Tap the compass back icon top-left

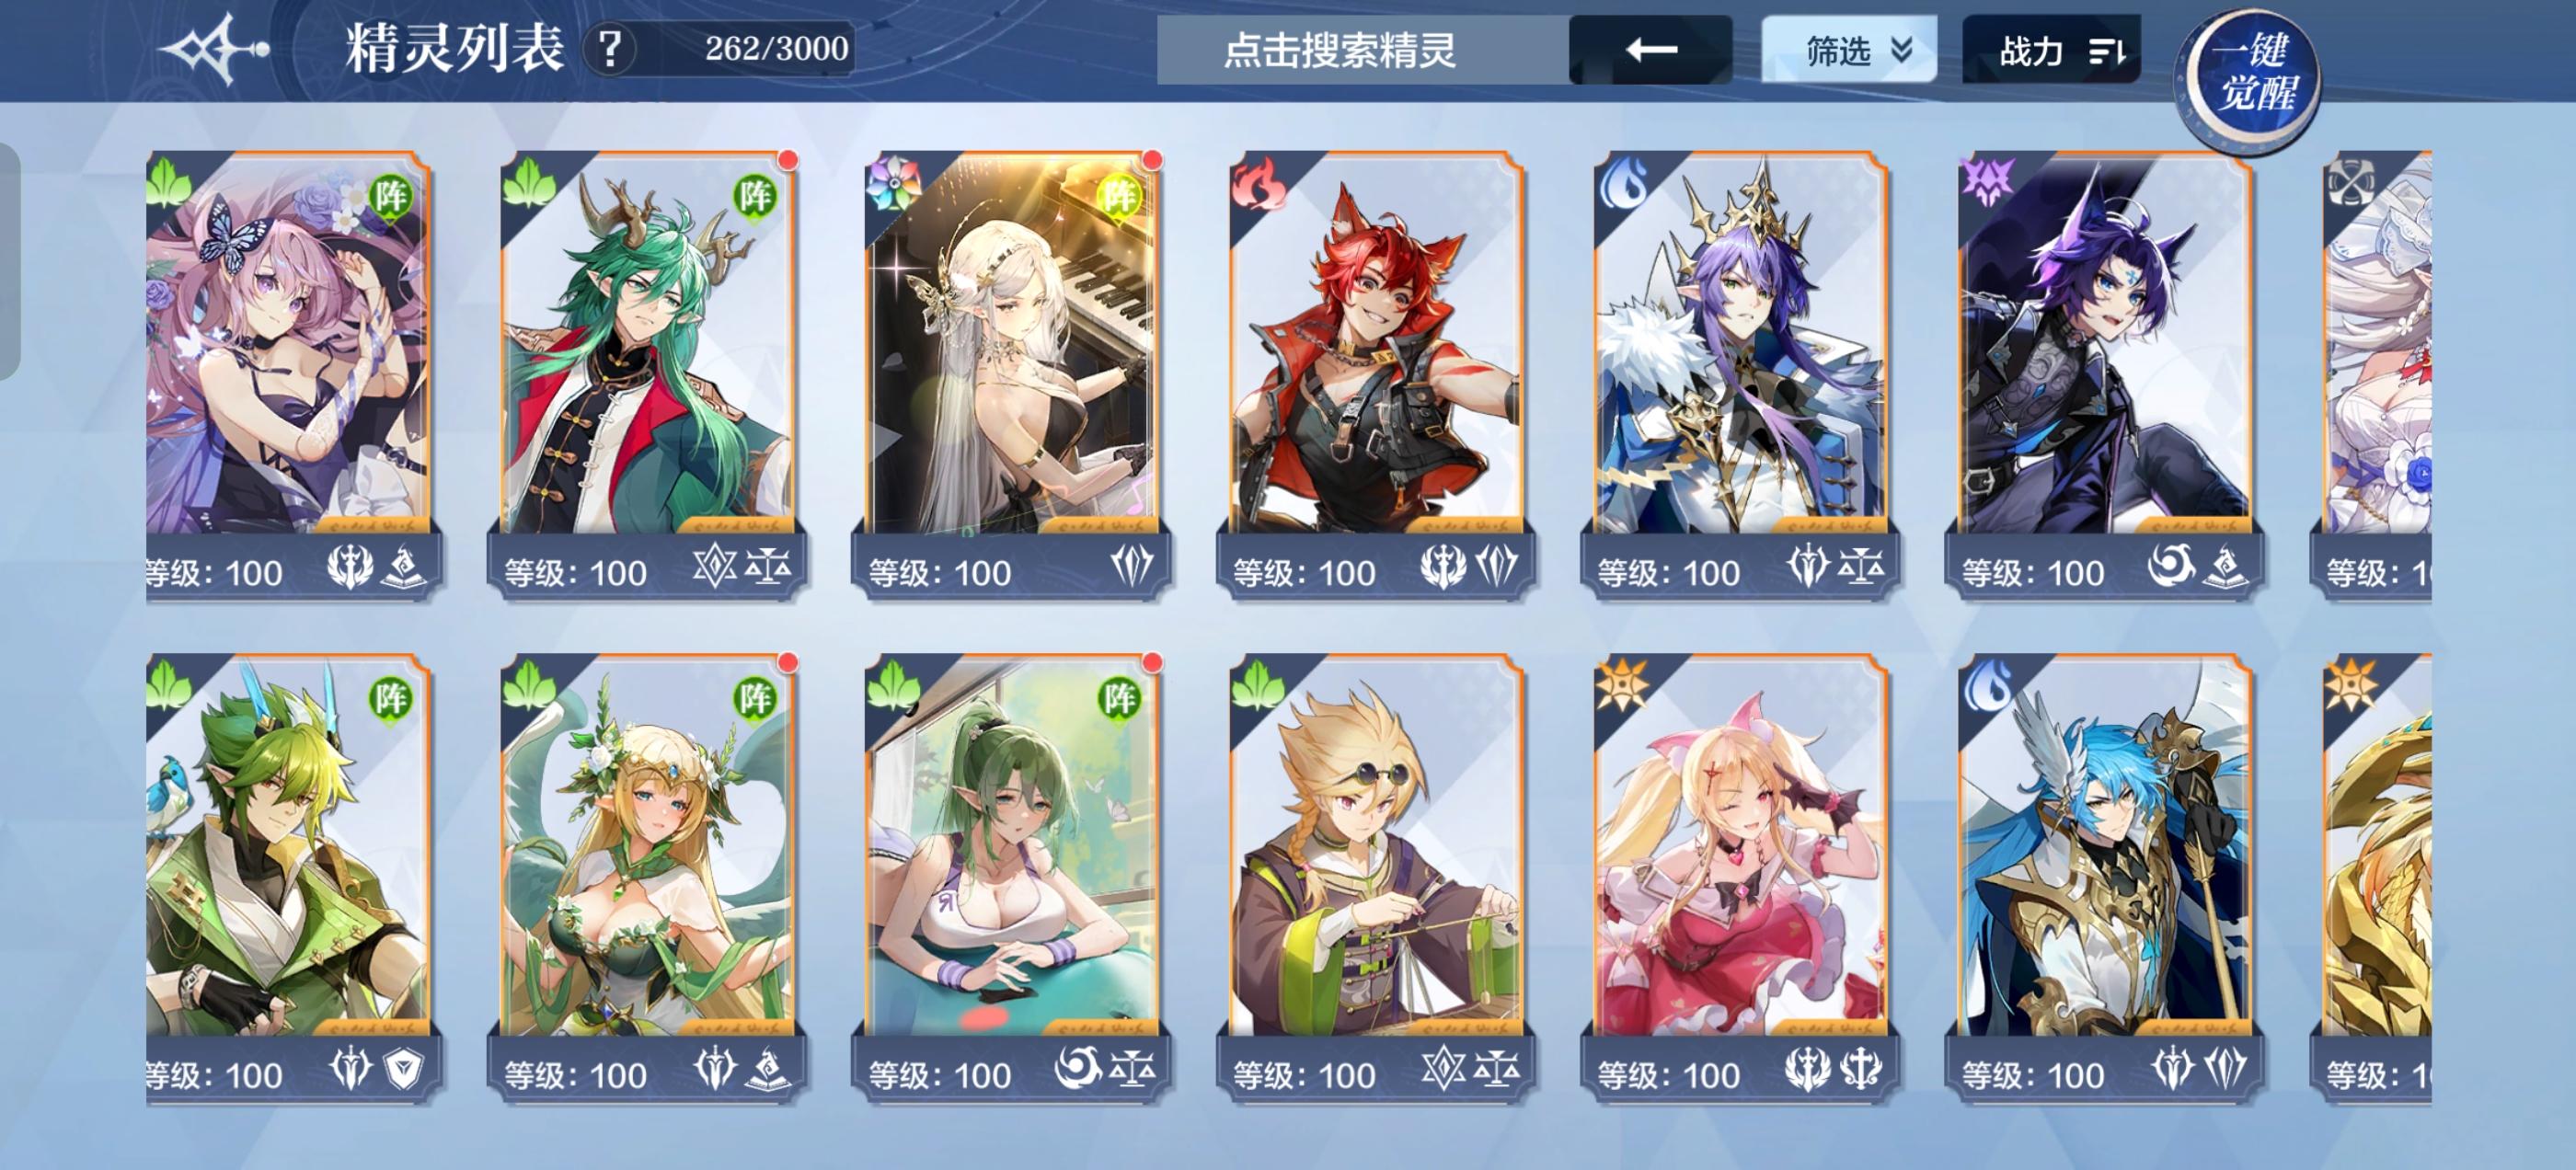click(216, 48)
